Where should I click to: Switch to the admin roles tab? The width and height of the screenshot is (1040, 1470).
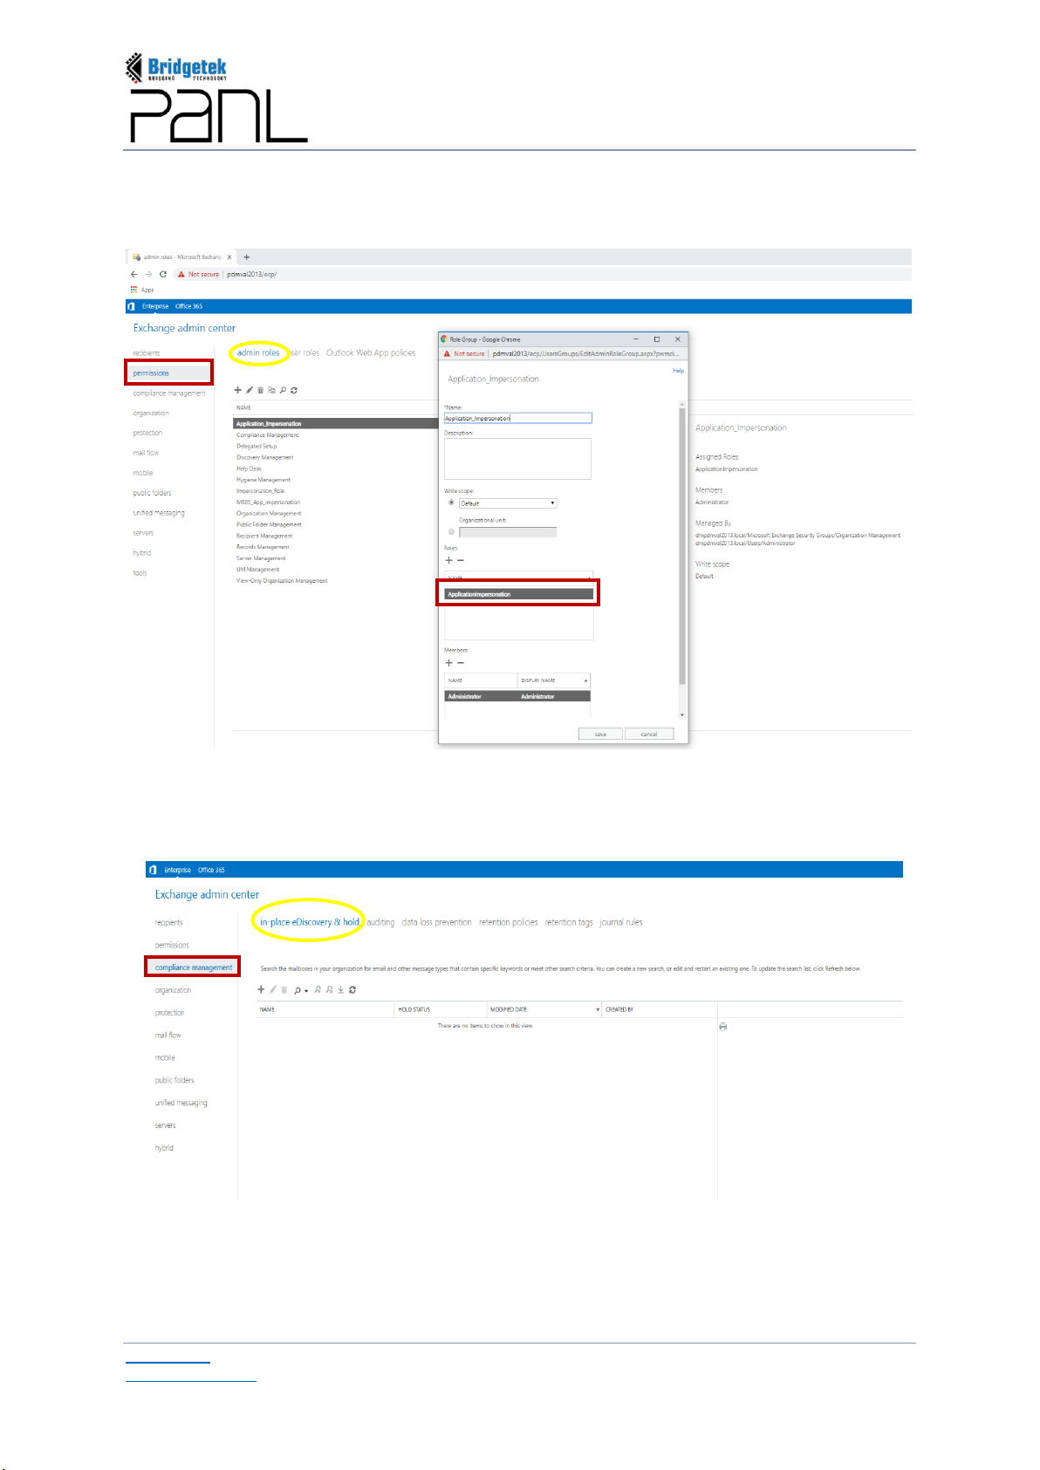click(258, 353)
